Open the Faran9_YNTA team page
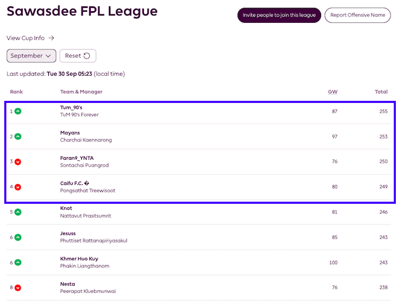 coord(76,158)
